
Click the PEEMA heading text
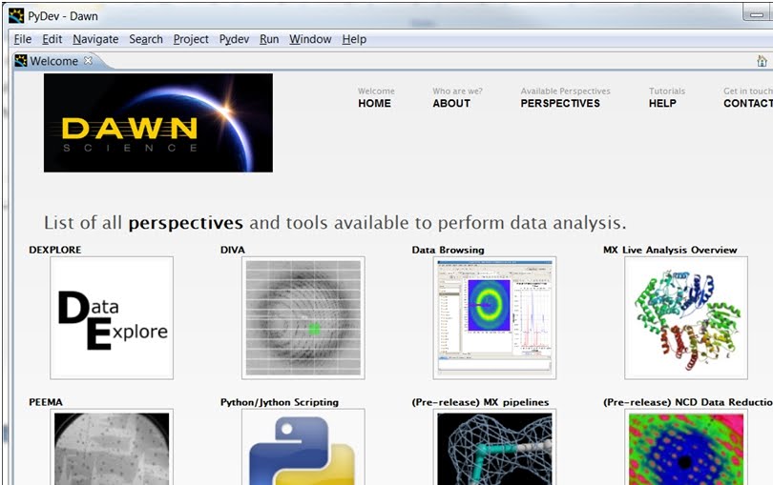(x=46, y=402)
